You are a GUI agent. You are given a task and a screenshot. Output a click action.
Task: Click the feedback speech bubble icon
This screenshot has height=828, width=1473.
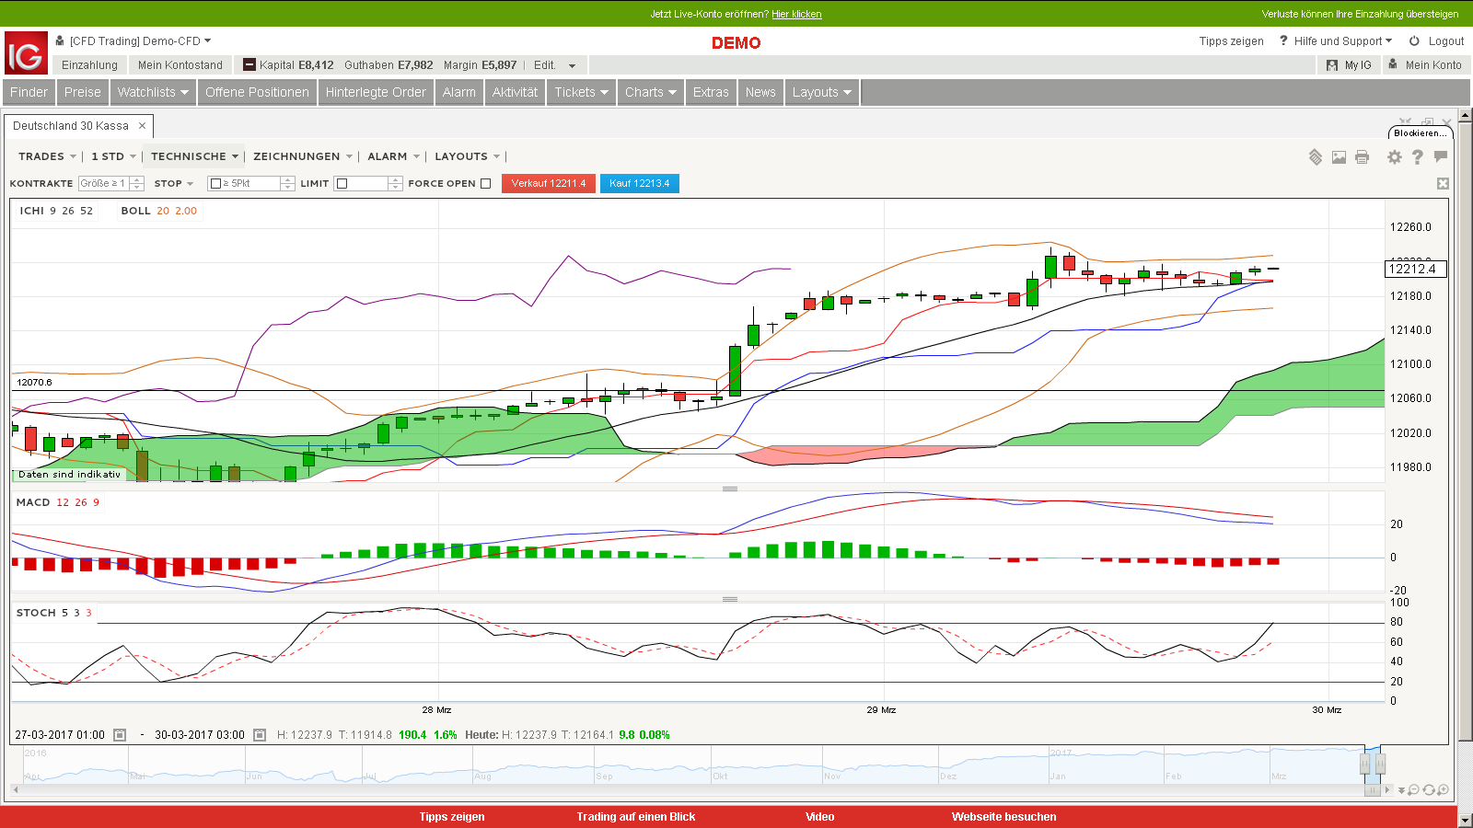click(x=1441, y=156)
